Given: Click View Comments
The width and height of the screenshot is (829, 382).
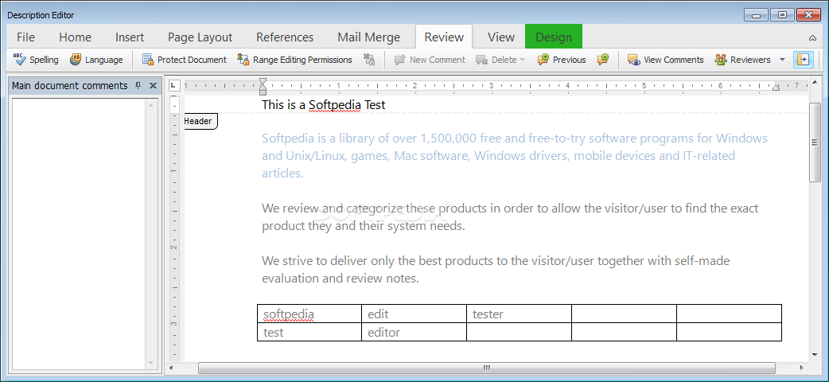Looking at the screenshot, I should click(x=666, y=60).
